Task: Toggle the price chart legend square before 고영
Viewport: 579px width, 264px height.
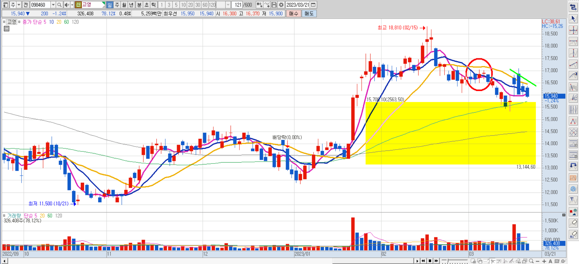Action: [4, 22]
